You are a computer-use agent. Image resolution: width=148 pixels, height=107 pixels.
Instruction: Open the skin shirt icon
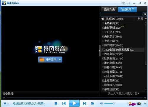[x=5, y=103]
